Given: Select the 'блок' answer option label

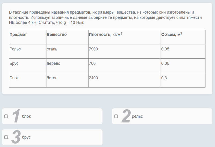Looking at the screenshot, I should [26, 116].
